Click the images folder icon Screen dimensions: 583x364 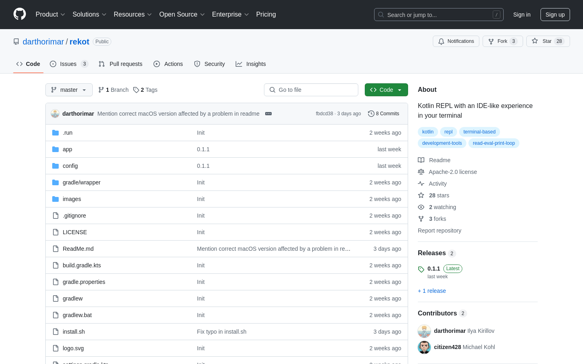[55, 199]
